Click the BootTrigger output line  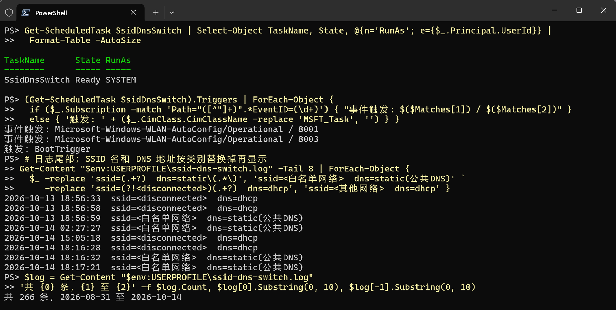pyautogui.click(x=47, y=149)
